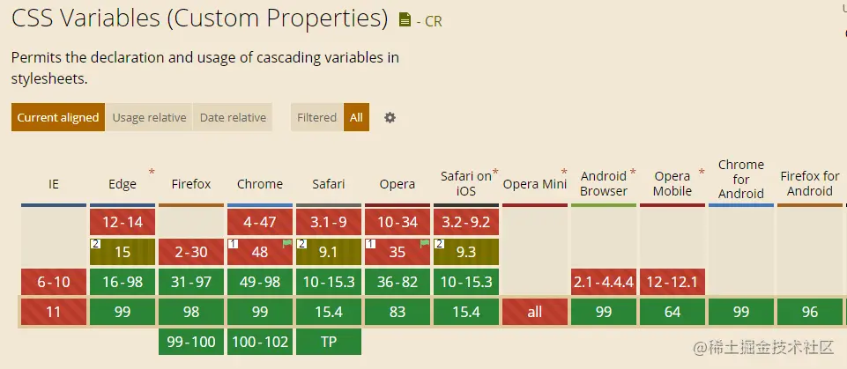The height and width of the screenshot is (369, 847).
Task: Click the CR spec document icon
Action: (x=405, y=20)
